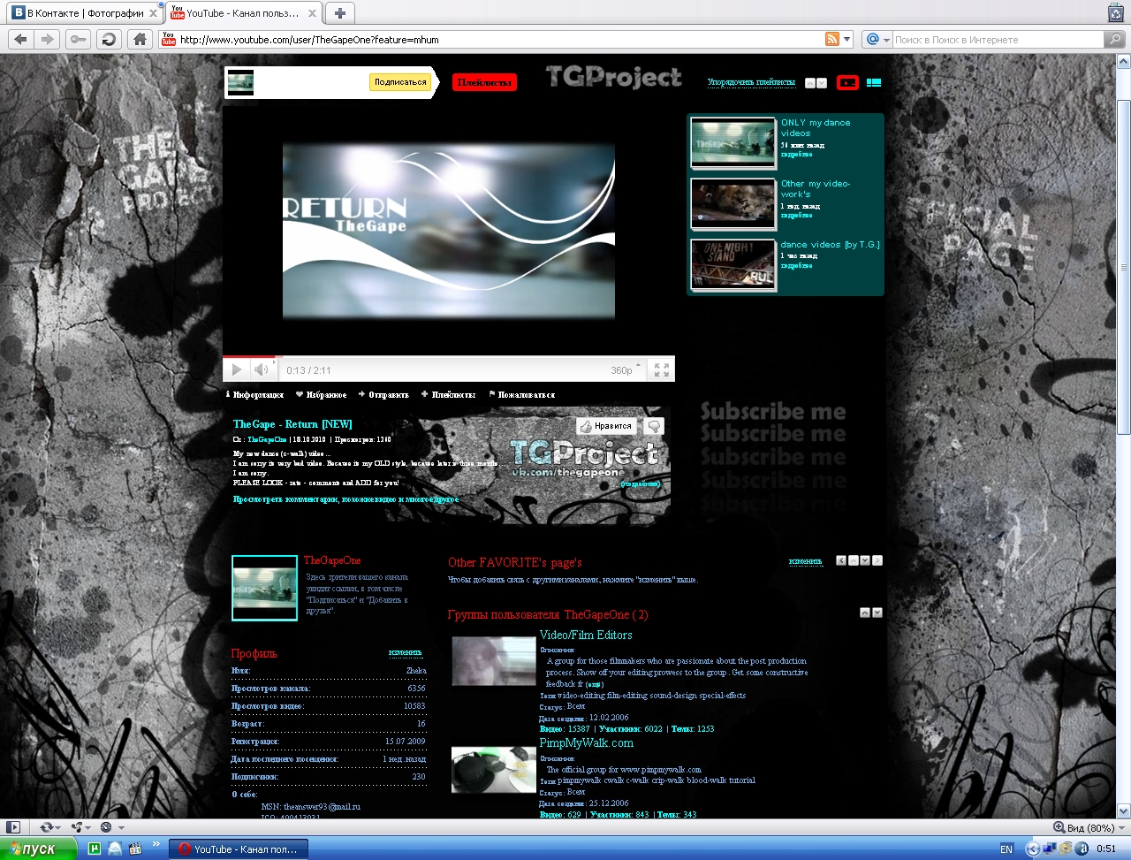Switch to grid view cyan icon
The height and width of the screenshot is (860, 1131).
(x=874, y=82)
